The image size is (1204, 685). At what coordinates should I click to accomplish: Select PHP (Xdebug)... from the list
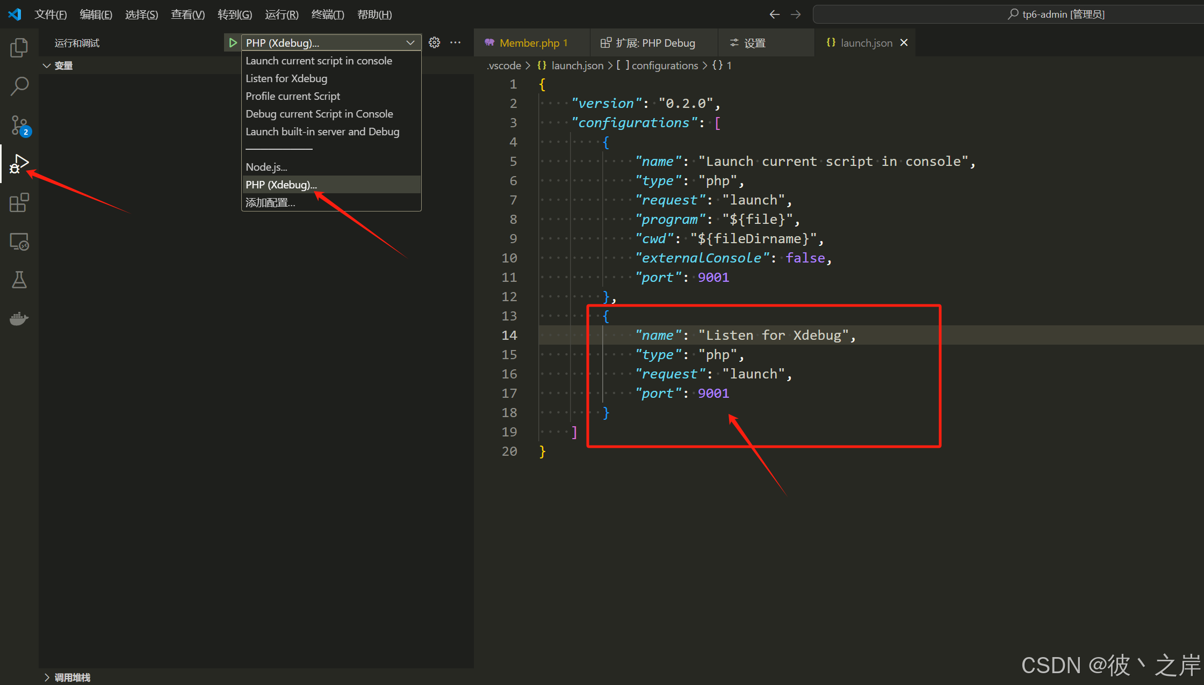(282, 184)
